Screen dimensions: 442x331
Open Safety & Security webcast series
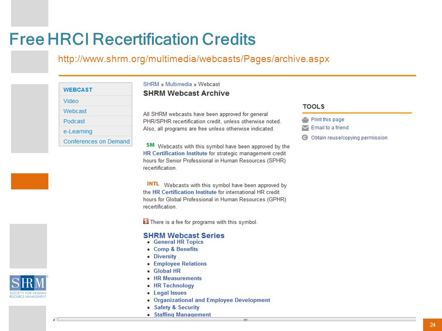click(x=177, y=308)
